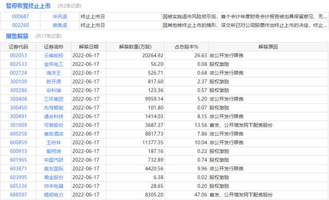Select the (共17条记录) record count text
This screenshot has height=200, width=329.
click(x=48, y=36)
